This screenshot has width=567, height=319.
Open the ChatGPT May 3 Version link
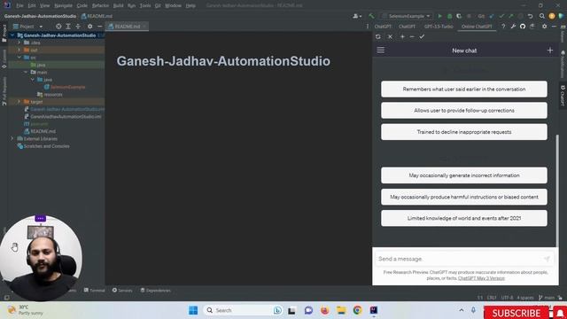481,278
